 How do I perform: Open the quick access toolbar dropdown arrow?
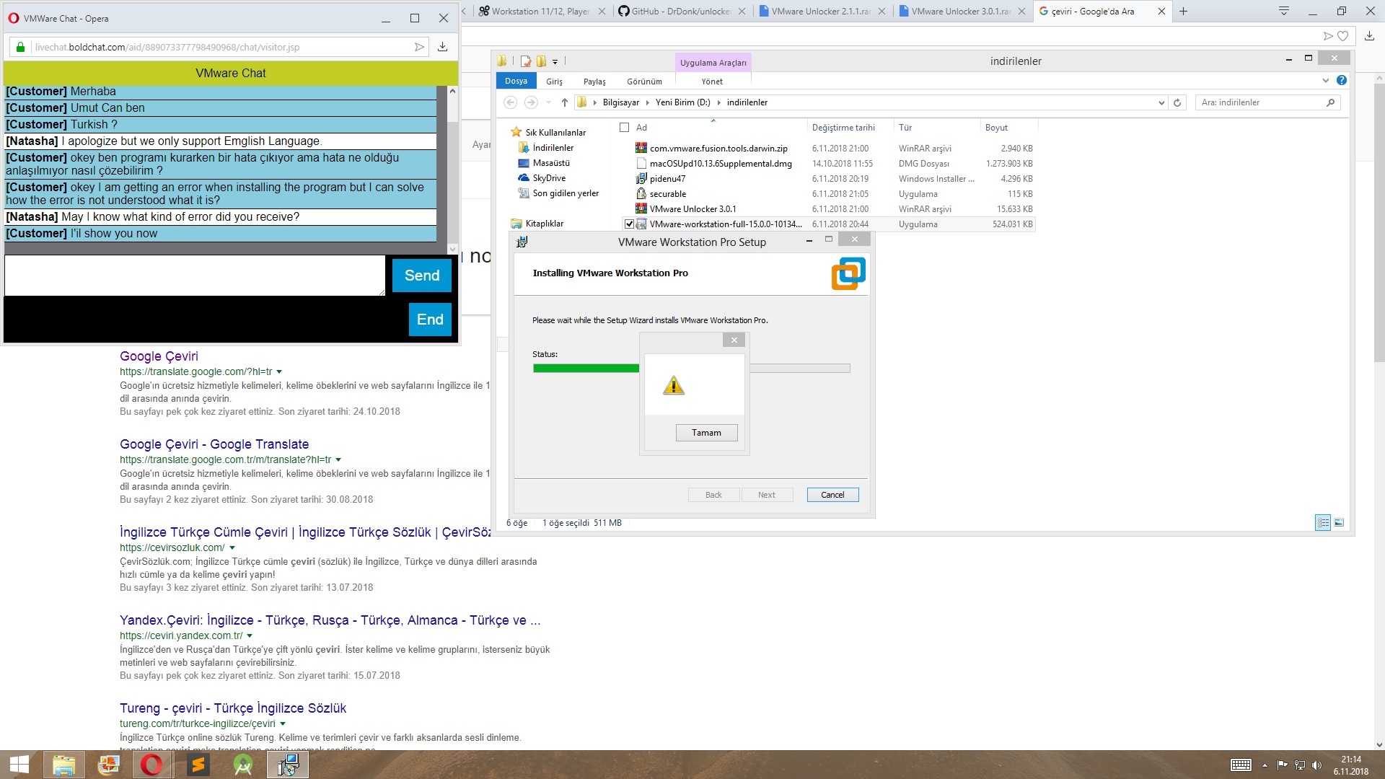click(x=555, y=61)
